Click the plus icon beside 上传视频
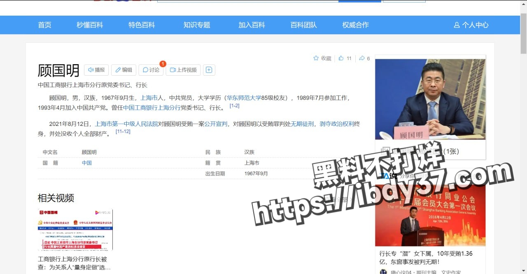This screenshot has height=274, width=527. tap(209, 70)
